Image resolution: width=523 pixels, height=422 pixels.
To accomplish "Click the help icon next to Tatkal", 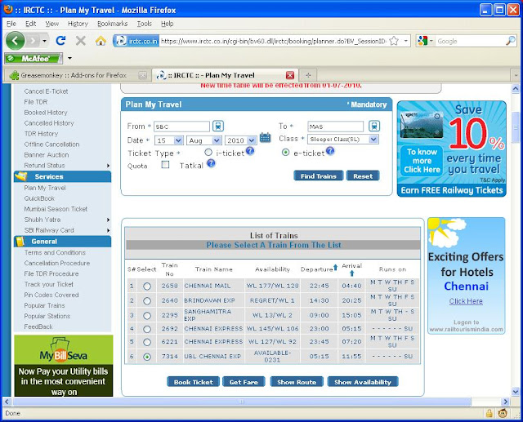I will pyautogui.click(x=211, y=163).
